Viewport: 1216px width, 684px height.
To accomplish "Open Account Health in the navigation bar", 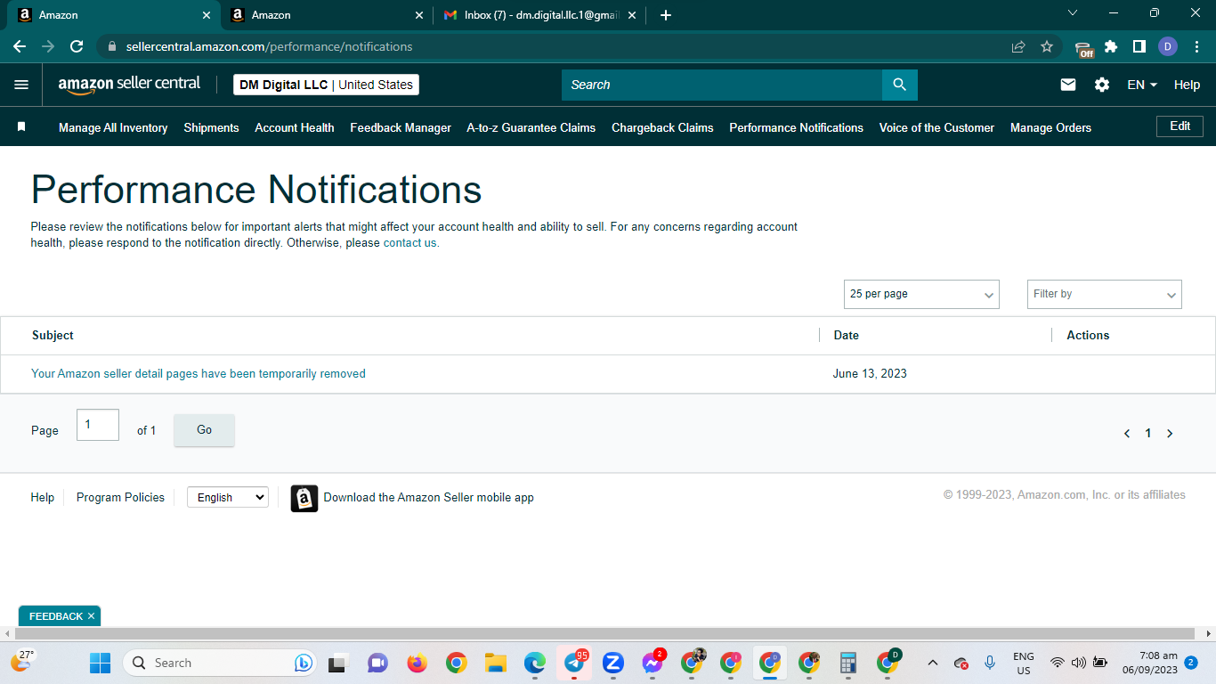I will [x=295, y=127].
